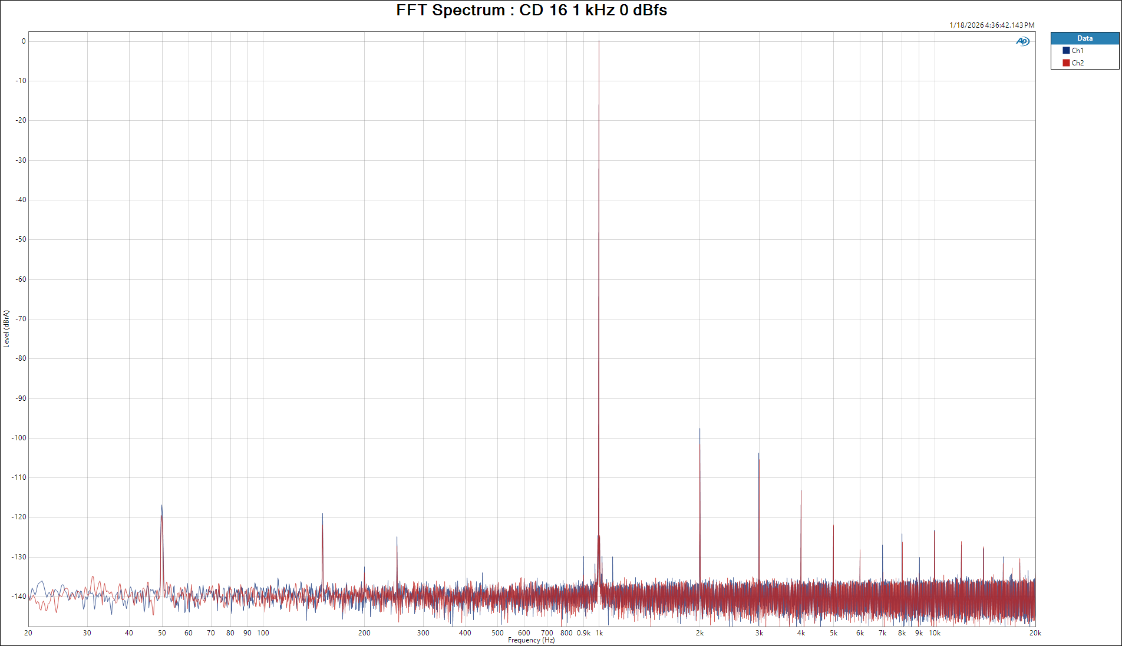This screenshot has width=1122, height=646.
Task: Click the 5 kHz harmonic peak tip
Action: pyautogui.click(x=833, y=526)
